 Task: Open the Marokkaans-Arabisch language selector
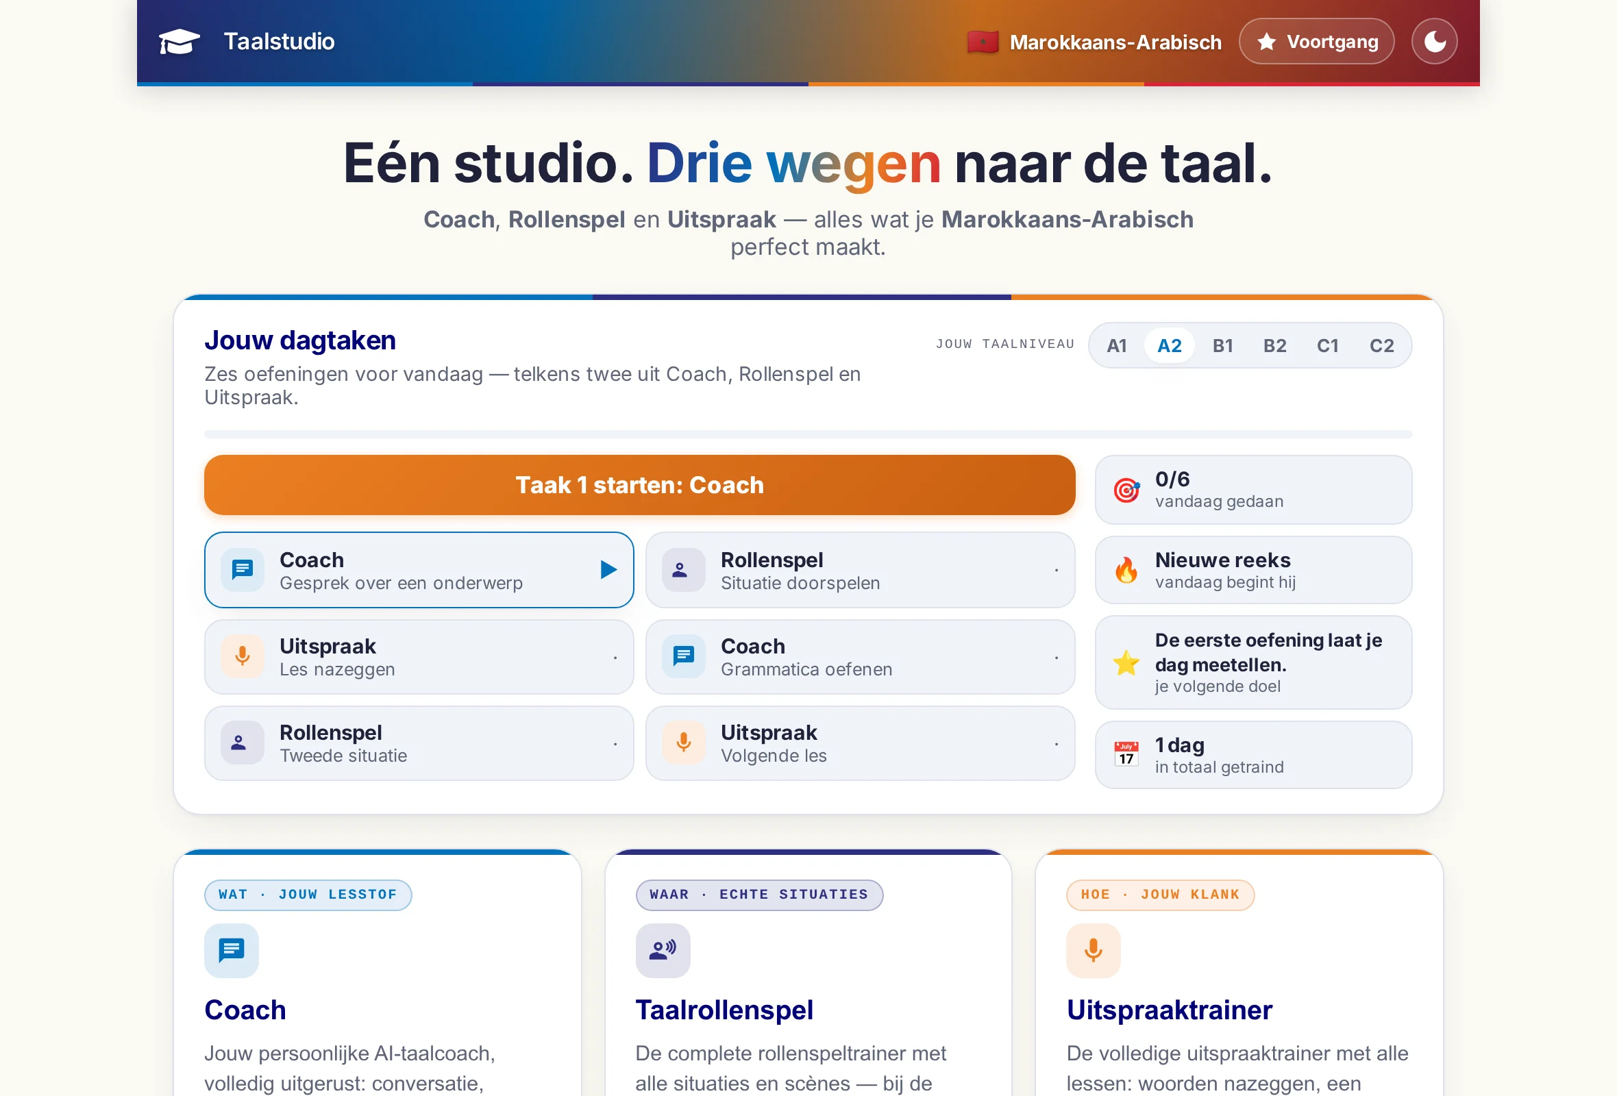click(1094, 42)
